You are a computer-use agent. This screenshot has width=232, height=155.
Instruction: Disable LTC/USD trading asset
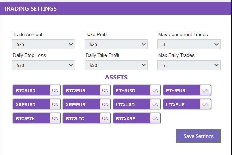click(x=155, y=105)
